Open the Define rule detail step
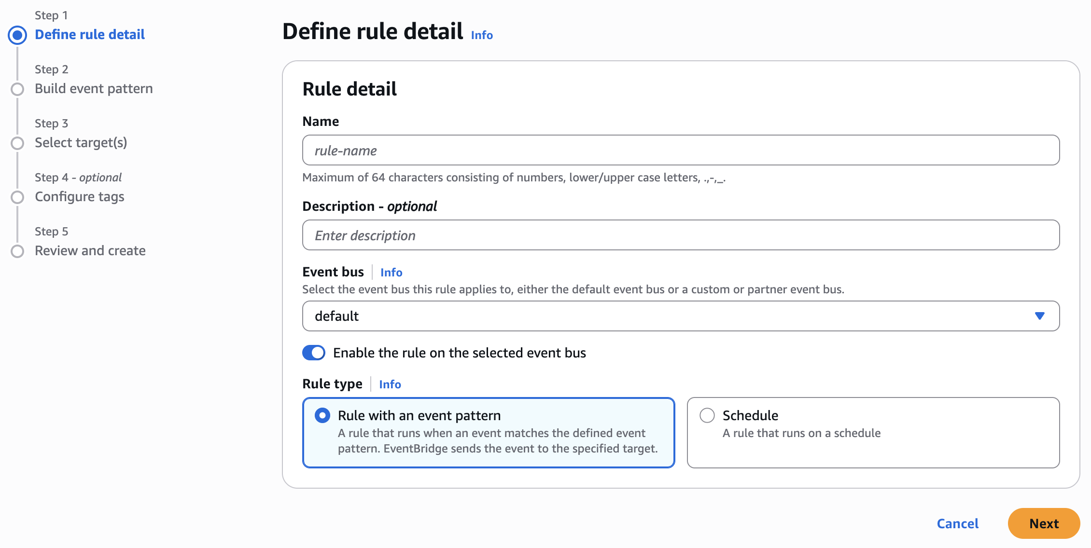Viewport: 1091px width, 548px height. 90,35
